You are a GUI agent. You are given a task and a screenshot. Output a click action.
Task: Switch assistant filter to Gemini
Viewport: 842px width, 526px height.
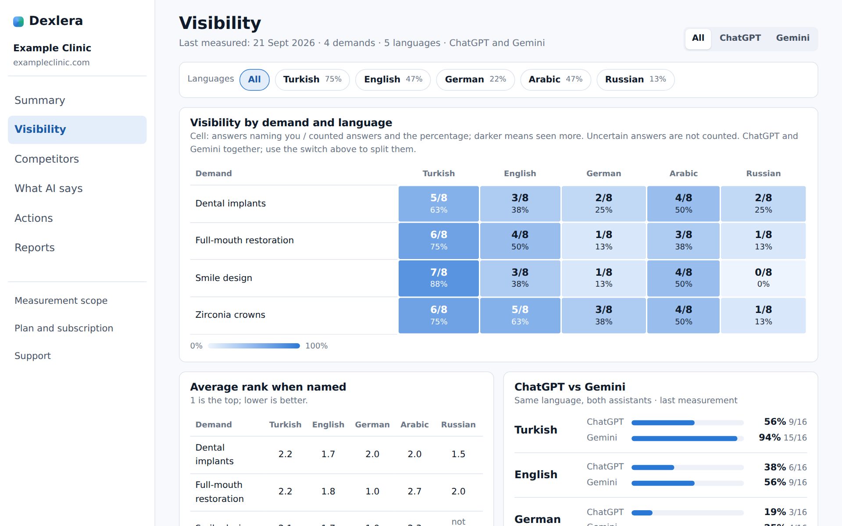coord(793,38)
